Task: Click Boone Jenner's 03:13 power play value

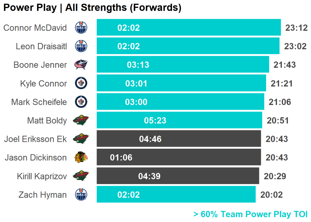Action: (x=138, y=65)
